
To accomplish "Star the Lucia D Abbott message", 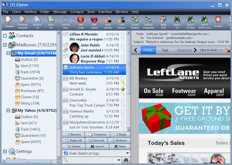I will coord(123,56).
